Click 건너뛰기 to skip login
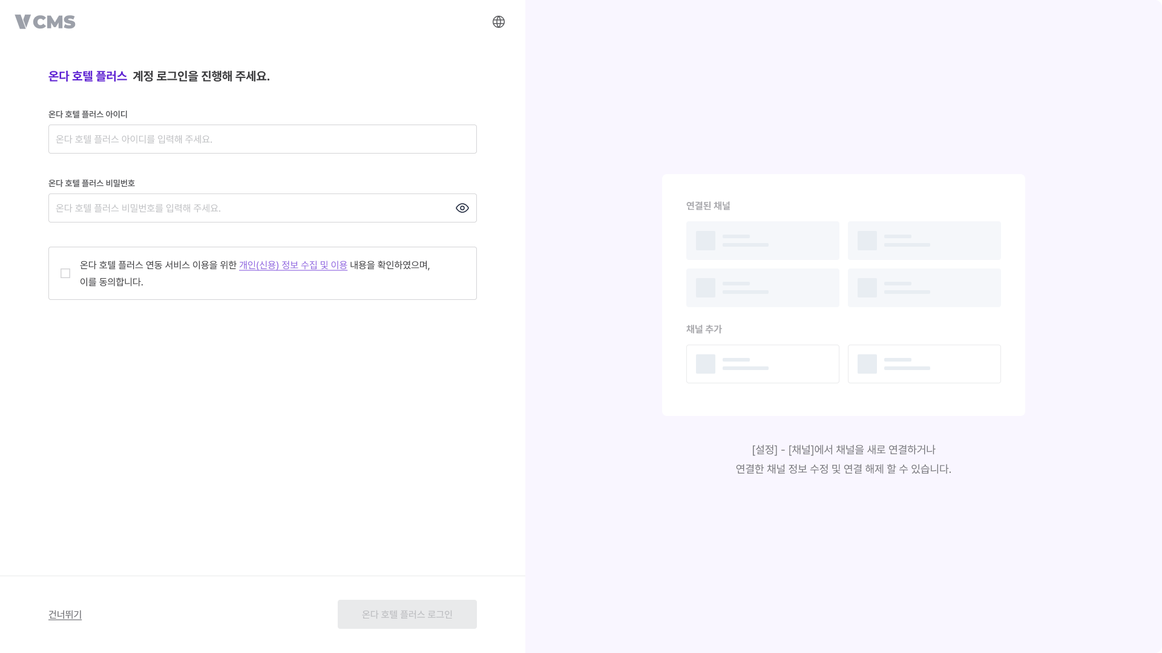1162x653 pixels. [x=64, y=614]
